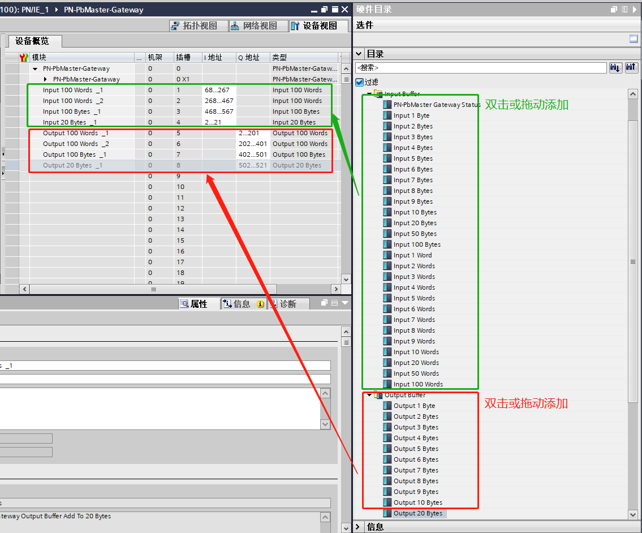642x533 pixels.
Task: Click the Q address cell 402...501
Action: 253,154
